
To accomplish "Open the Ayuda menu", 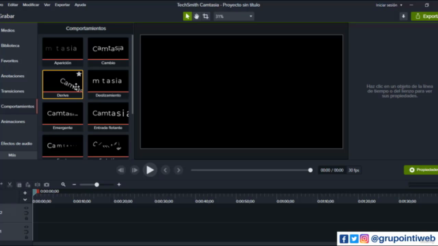I will click(x=80, y=5).
